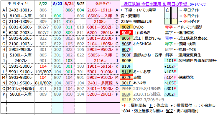The image size is (219, 115).
Task: Open the 近江鉄道 今日の運用 & 明日の予想 title link
Action: point(155,4)
